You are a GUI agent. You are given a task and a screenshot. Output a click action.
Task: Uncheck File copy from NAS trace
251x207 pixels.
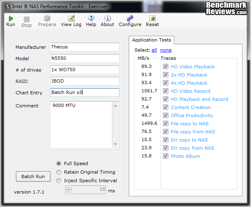coord(165,132)
